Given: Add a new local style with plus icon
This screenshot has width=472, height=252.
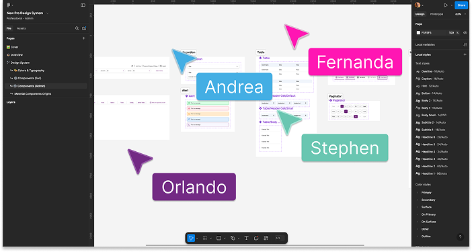Looking at the screenshot, I should click(x=465, y=54).
